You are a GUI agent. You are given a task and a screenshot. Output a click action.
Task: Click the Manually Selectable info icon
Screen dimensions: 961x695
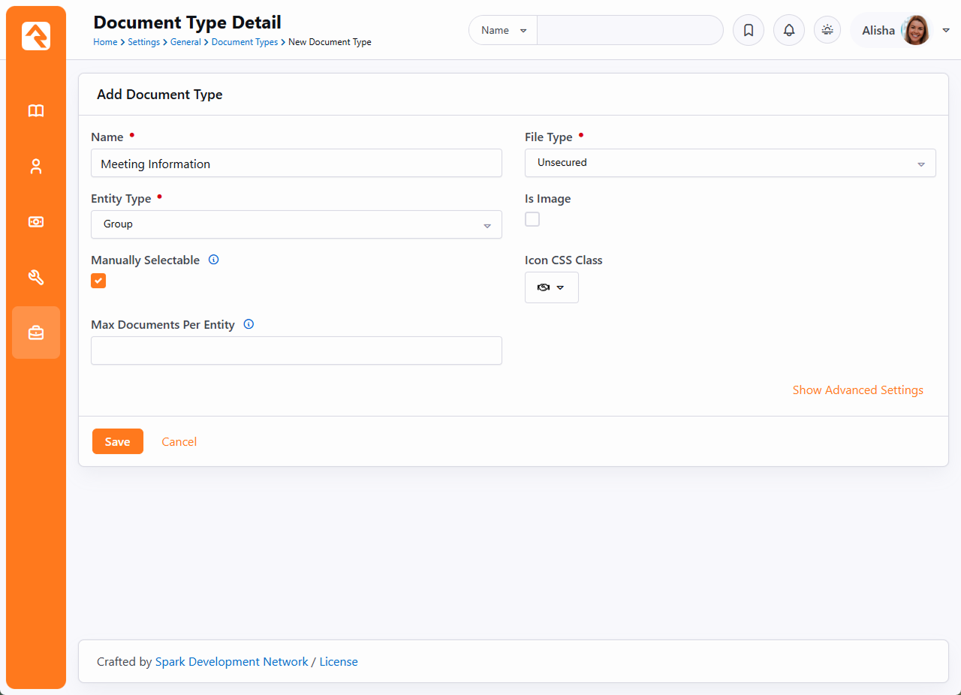click(x=213, y=260)
